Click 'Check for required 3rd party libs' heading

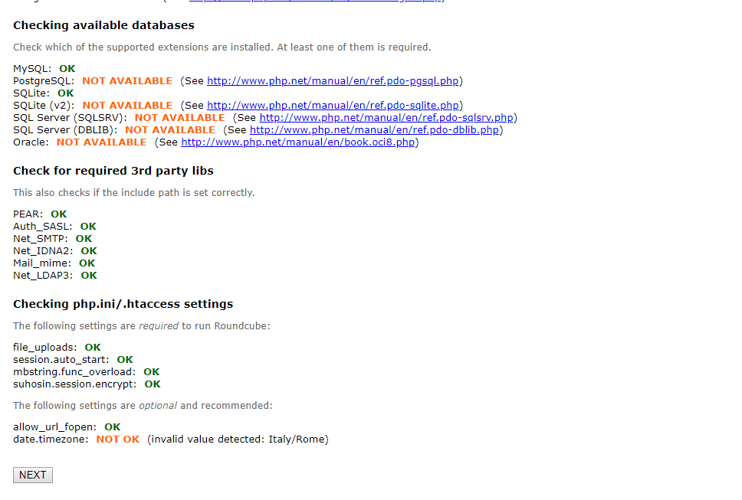point(113,171)
